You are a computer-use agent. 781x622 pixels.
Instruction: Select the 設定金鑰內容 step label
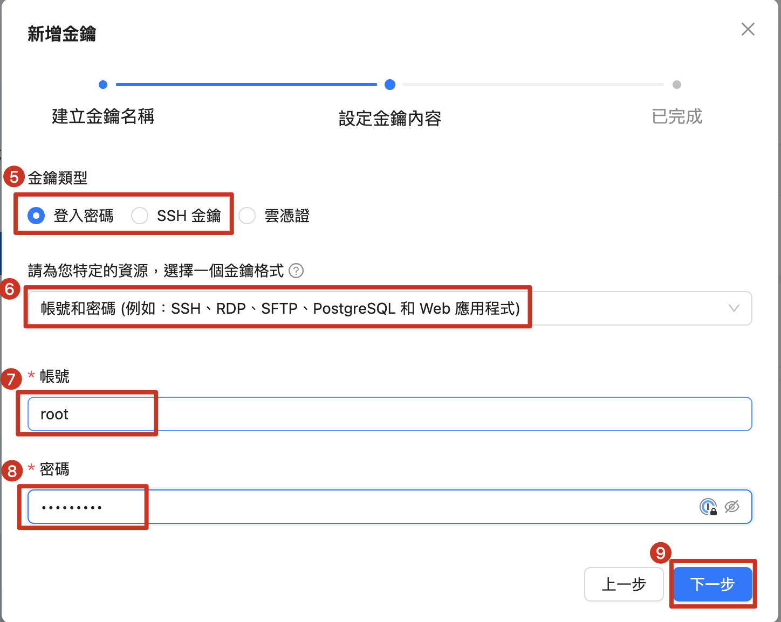coord(390,119)
